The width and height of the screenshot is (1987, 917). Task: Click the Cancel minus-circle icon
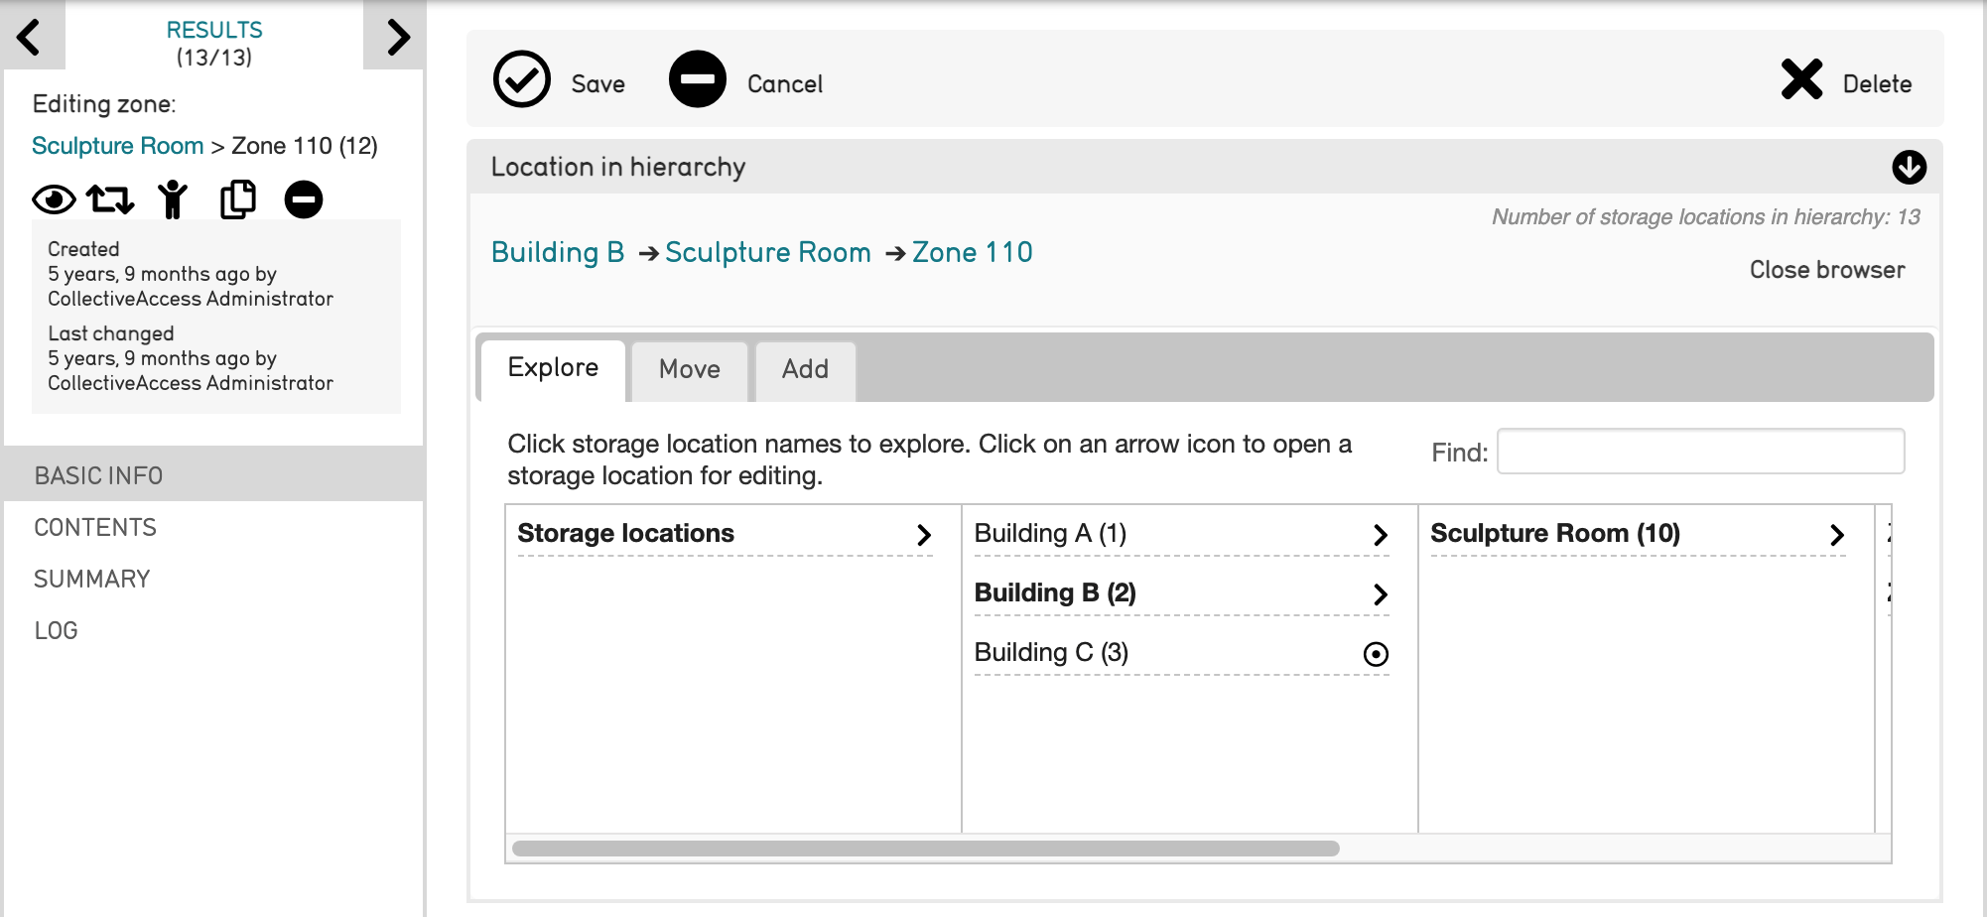[x=697, y=79]
